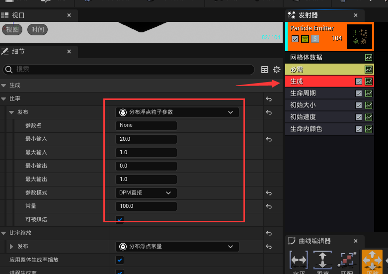Toggle the Particle Emitter enabled checkbox
The height and width of the screenshot is (274, 388).
(x=295, y=39)
